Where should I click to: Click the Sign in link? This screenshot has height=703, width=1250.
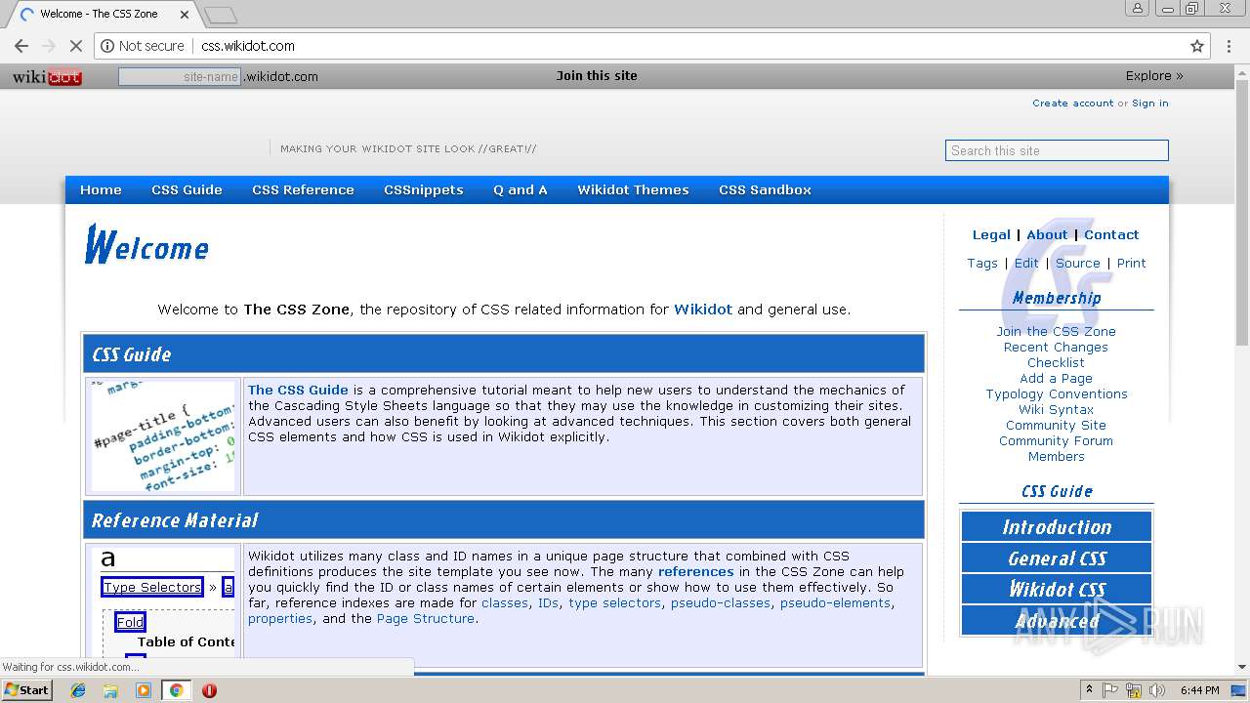click(x=1150, y=103)
